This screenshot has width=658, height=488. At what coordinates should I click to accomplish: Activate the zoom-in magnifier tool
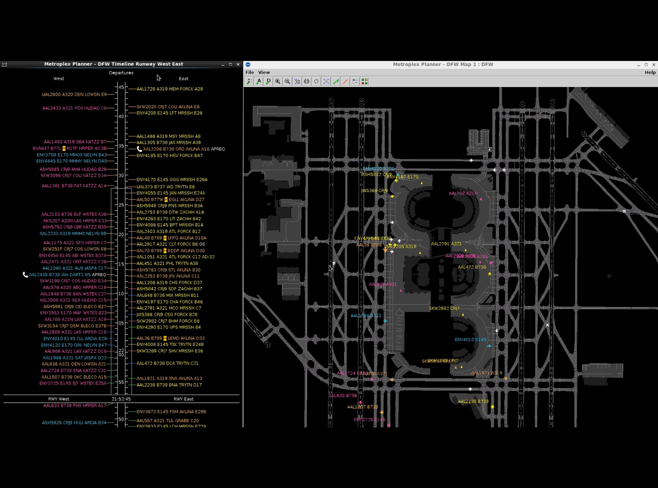click(278, 81)
